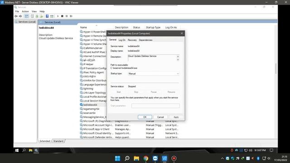Open the View menu in Services
Image resolution: width=290 pixels, height=163 pixels.
(x=34, y=11)
